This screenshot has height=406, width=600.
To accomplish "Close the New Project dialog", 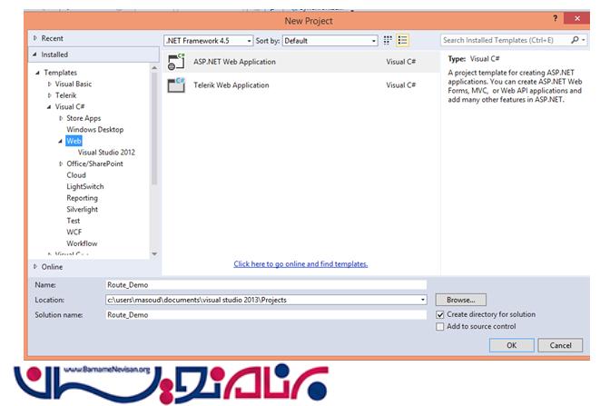I will coord(577,18).
